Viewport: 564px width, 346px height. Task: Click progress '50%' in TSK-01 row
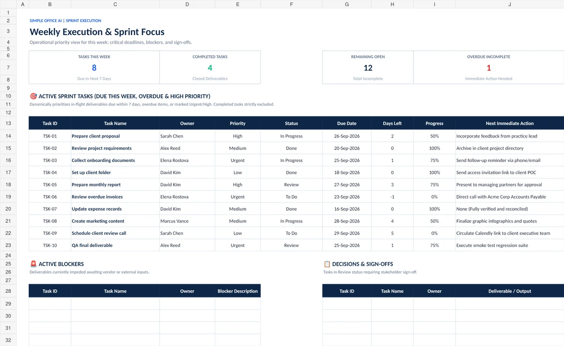pyautogui.click(x=434, y=136)
